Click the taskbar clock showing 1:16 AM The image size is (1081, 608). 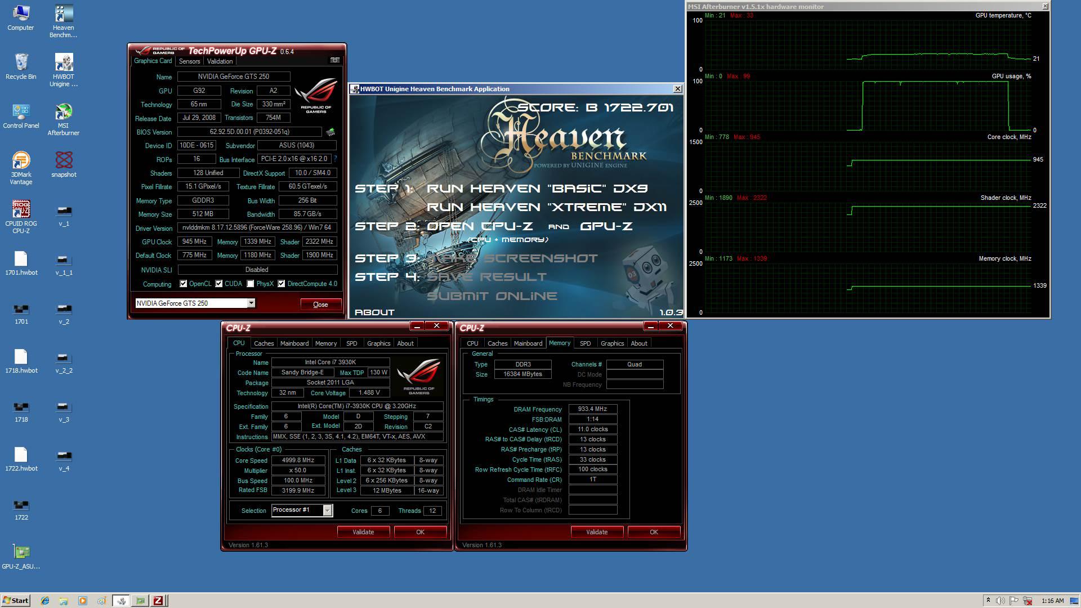pyautogui.click(x=1052, y=601)
